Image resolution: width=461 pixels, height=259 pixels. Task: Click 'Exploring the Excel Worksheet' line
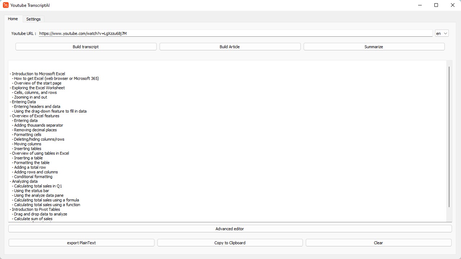pyautogui.click(x=38, y=88)
